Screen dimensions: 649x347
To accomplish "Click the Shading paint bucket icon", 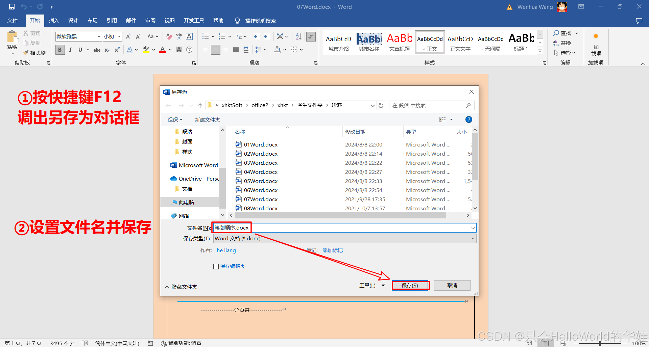I will coord(277,50).
